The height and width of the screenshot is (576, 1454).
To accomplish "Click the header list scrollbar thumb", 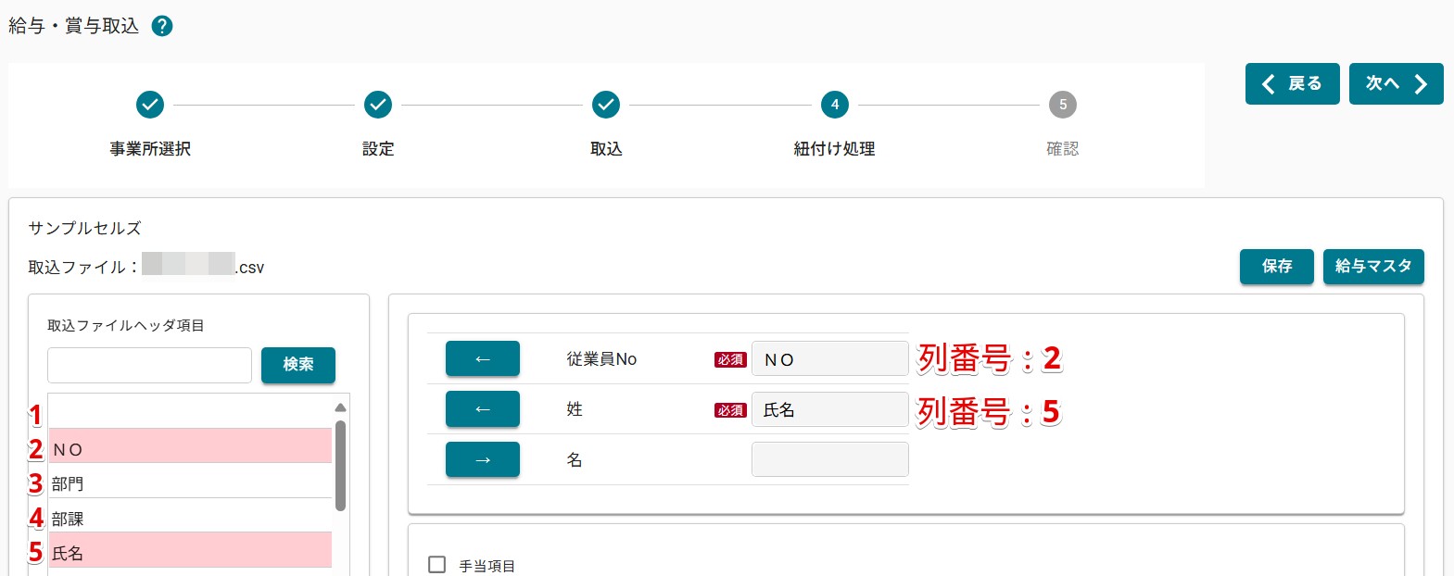I will [340, 465].
